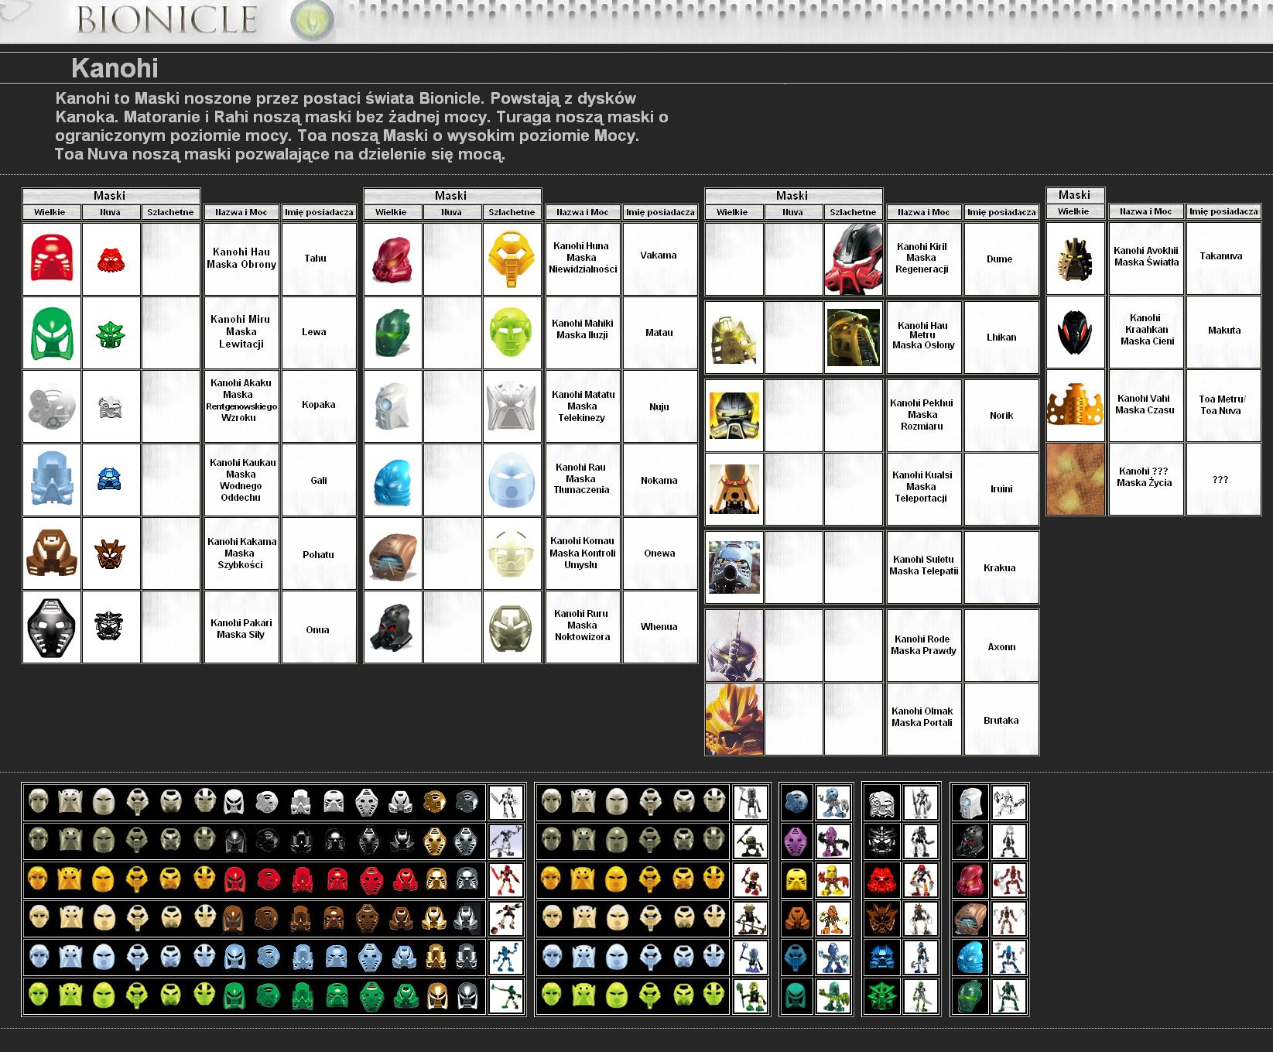
Task: Select Matau's lime Noble Mahiki mask
Action: [512, 333]
